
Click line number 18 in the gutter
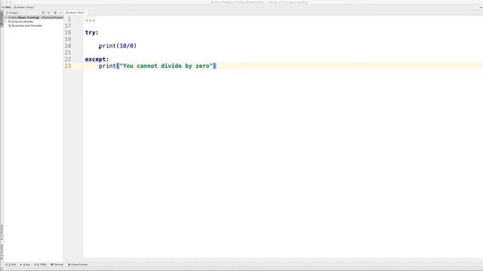pos(68,32)
